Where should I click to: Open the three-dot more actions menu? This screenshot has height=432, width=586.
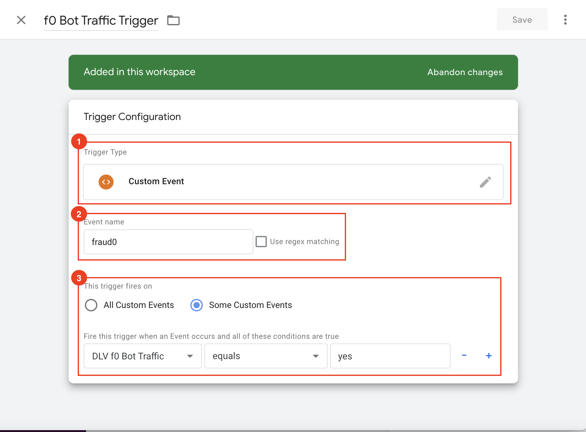click(x=565, y=20)
